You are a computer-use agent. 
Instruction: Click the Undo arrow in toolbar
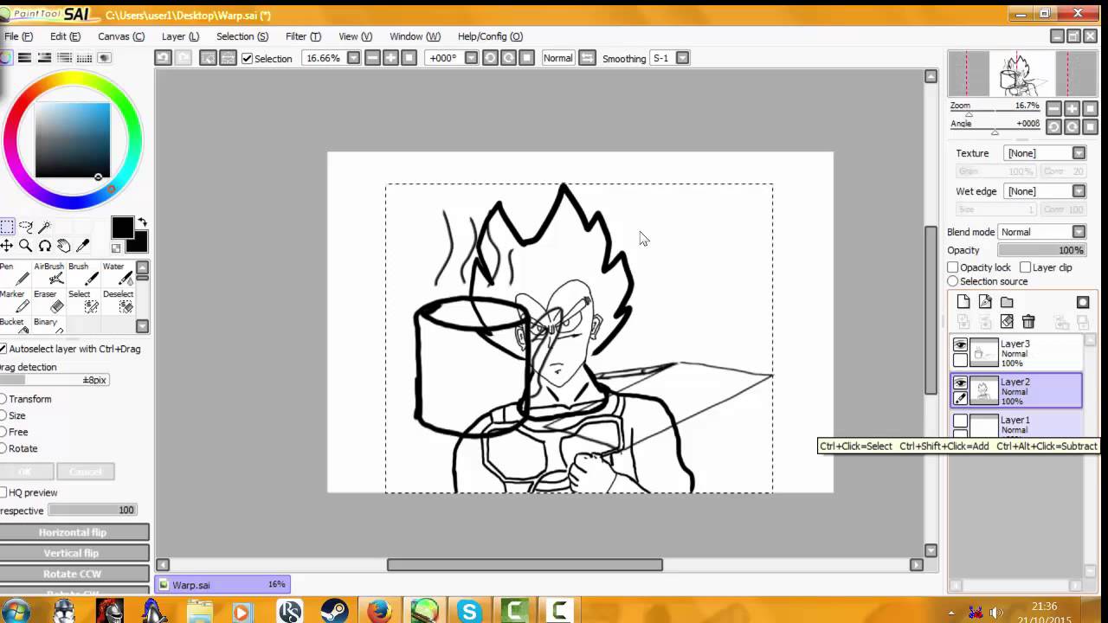point(163,58)
